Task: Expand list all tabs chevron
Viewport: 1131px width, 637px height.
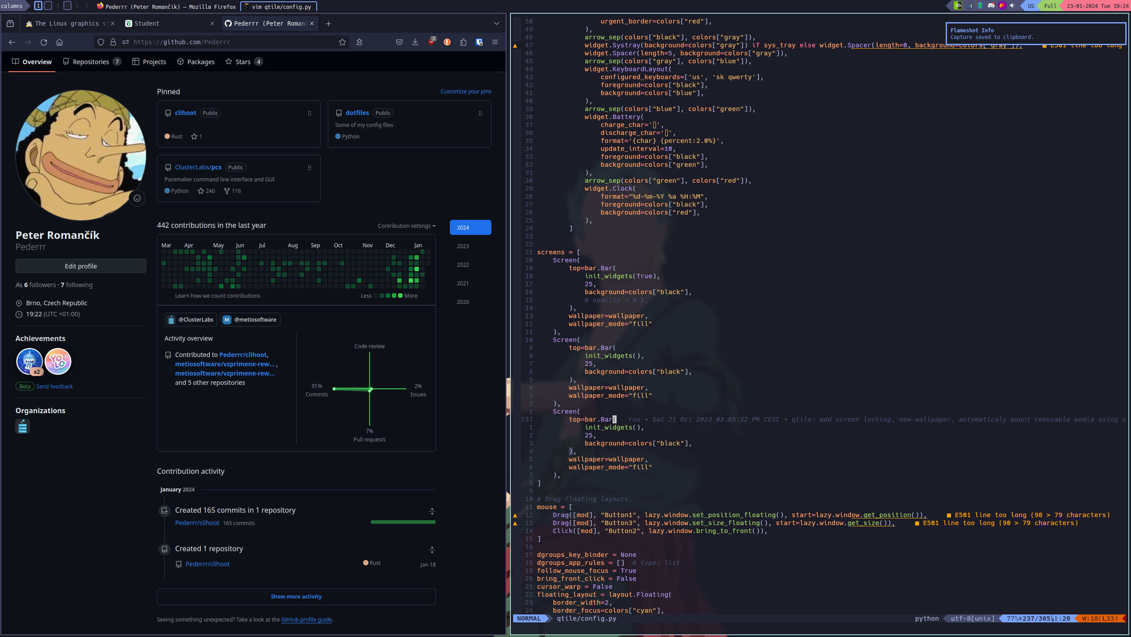Action: (497, 23)
